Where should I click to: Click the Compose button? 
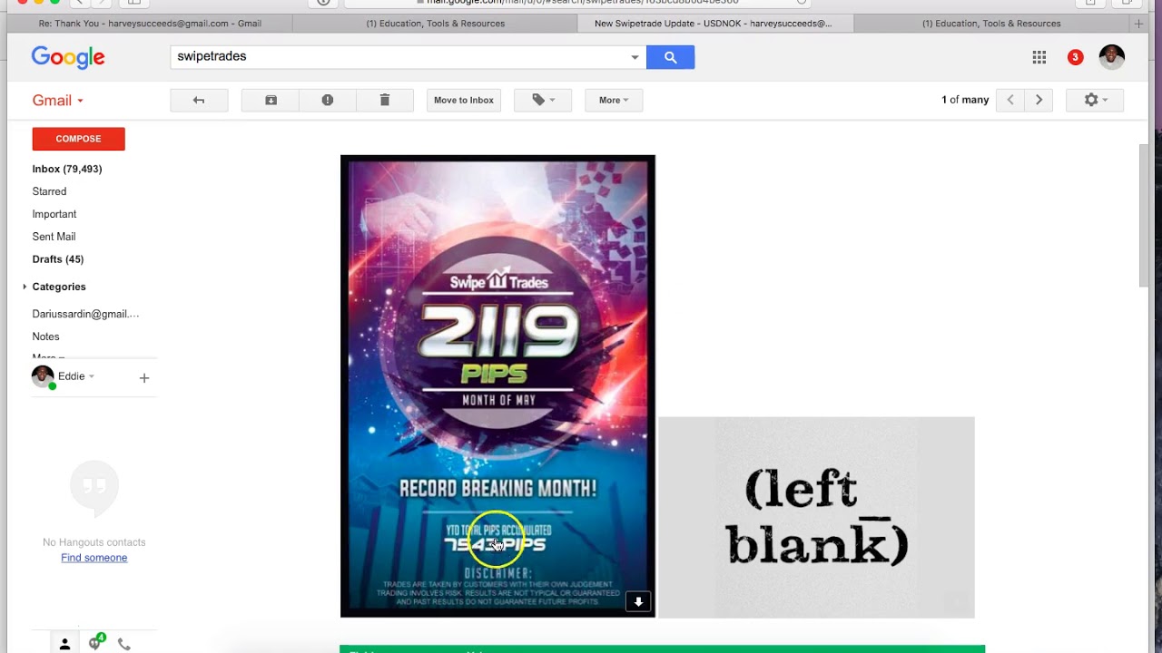coord(78,139)
